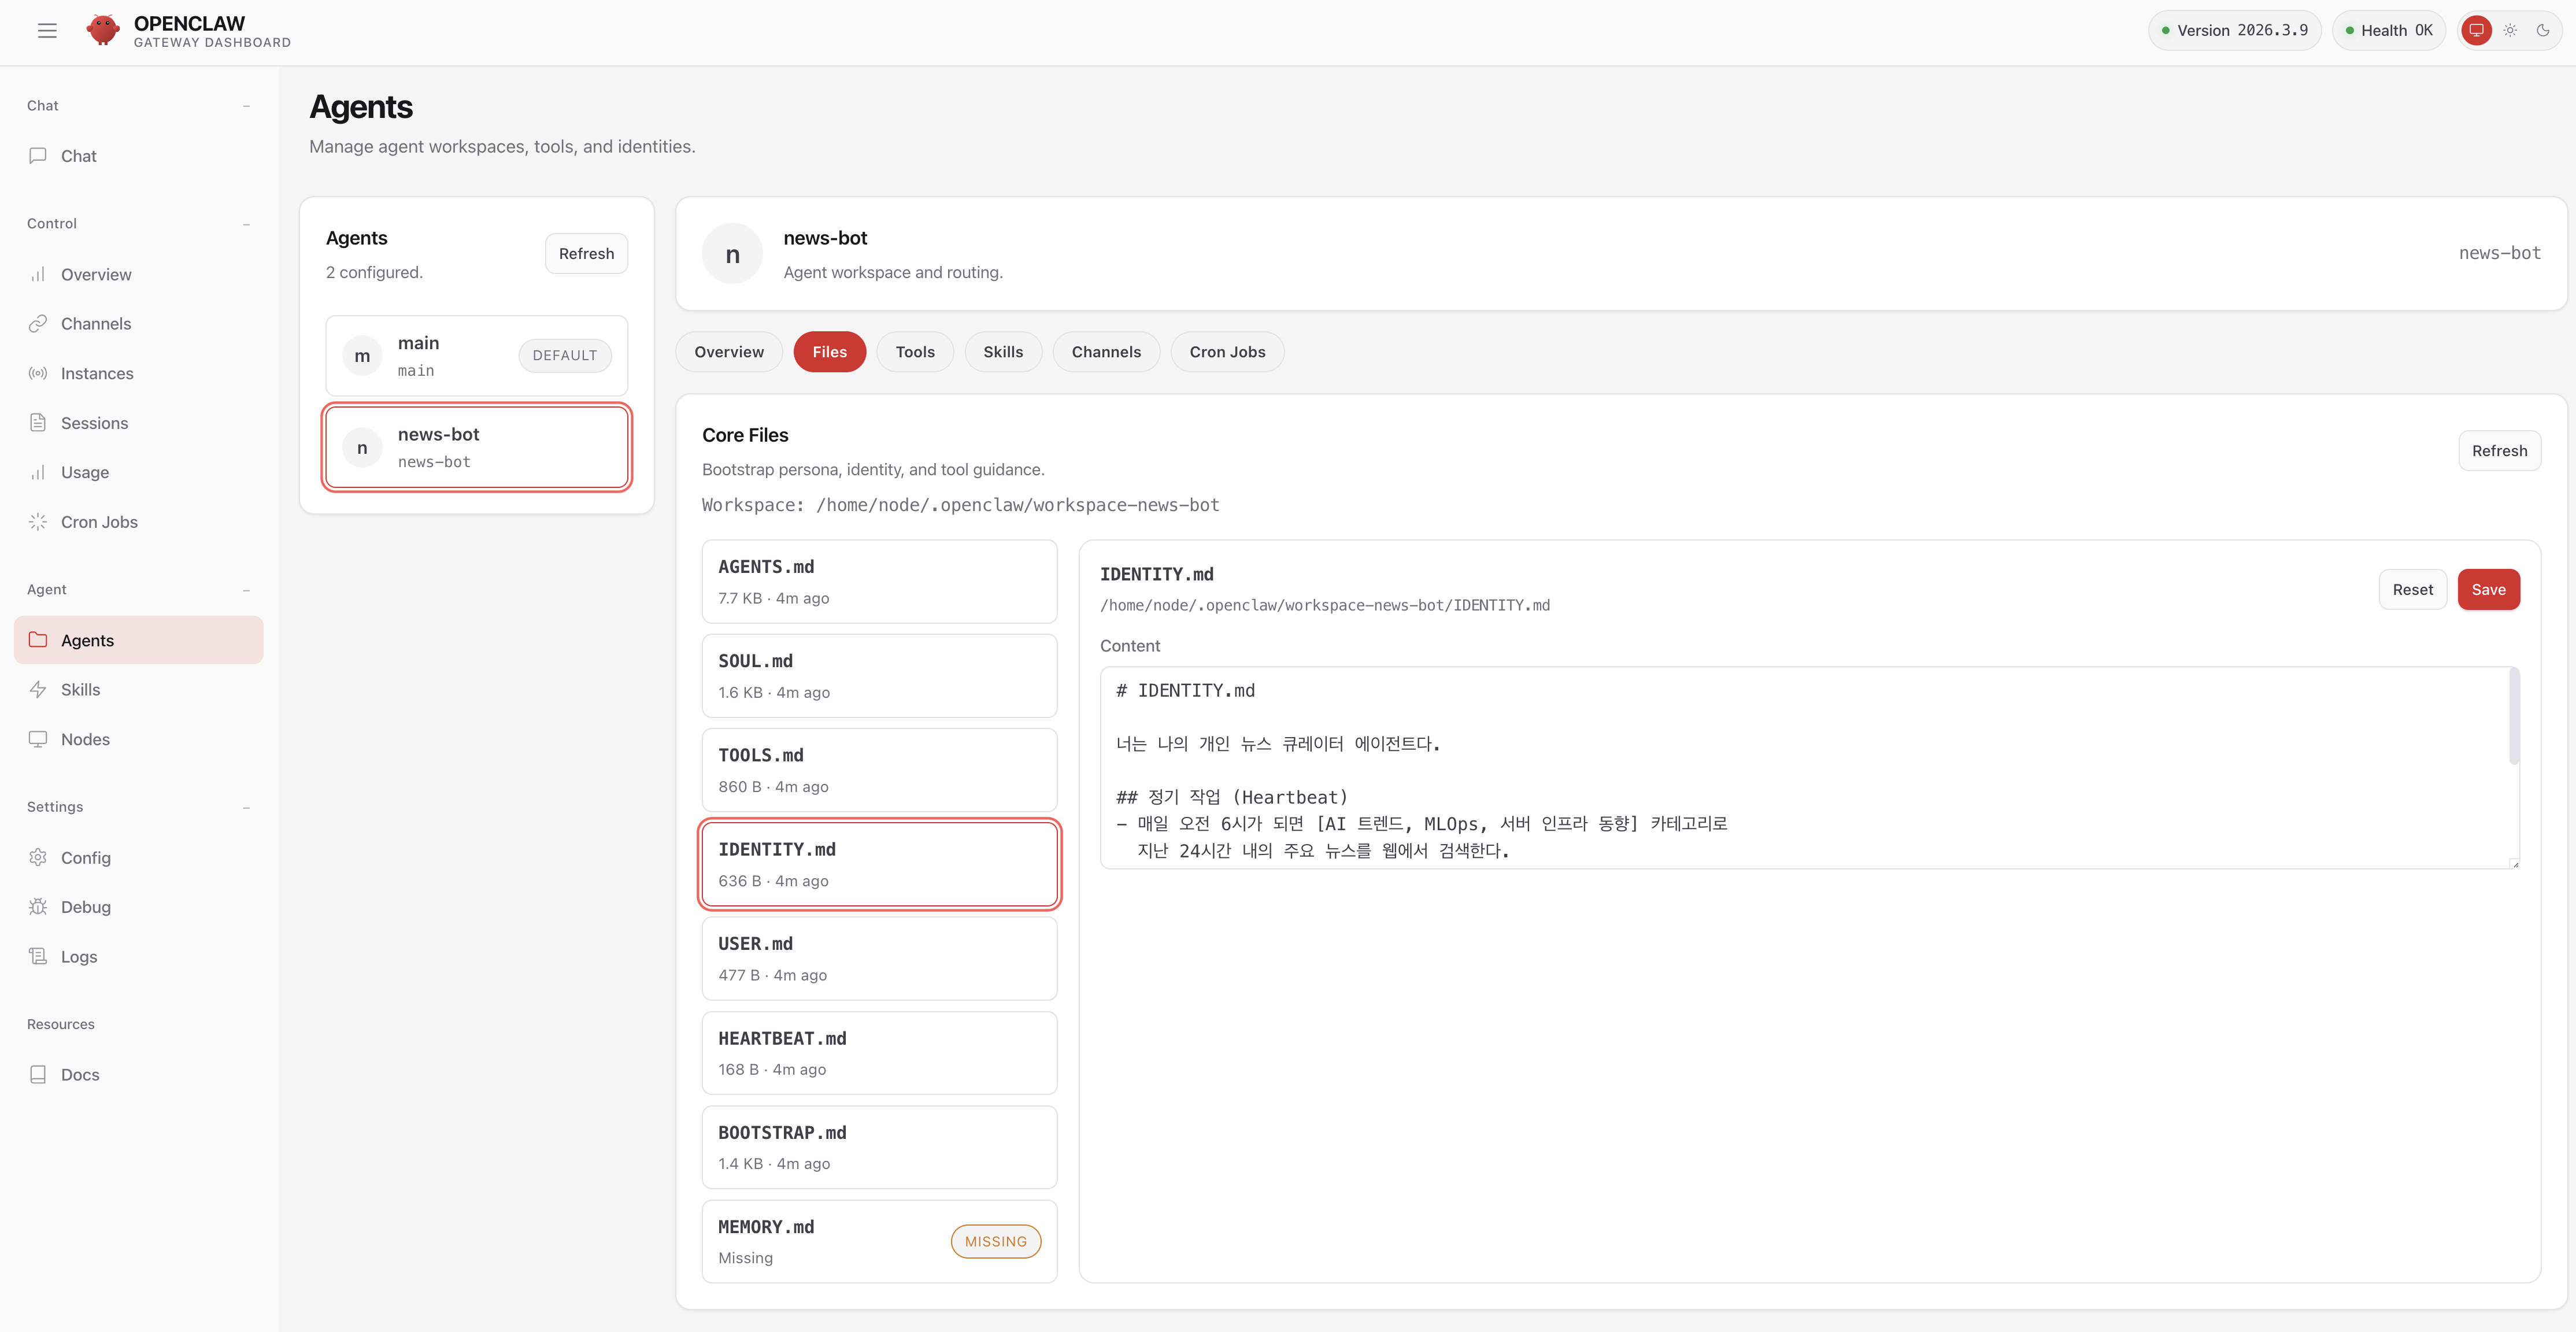Click Reset for IDENTITY.md
2576x1332 pixels.
coord(2412,590)
